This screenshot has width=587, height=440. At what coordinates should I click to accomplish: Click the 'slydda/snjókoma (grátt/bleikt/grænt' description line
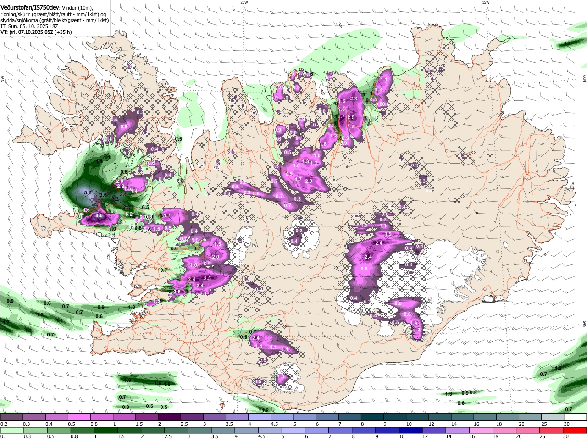[55, 20]
